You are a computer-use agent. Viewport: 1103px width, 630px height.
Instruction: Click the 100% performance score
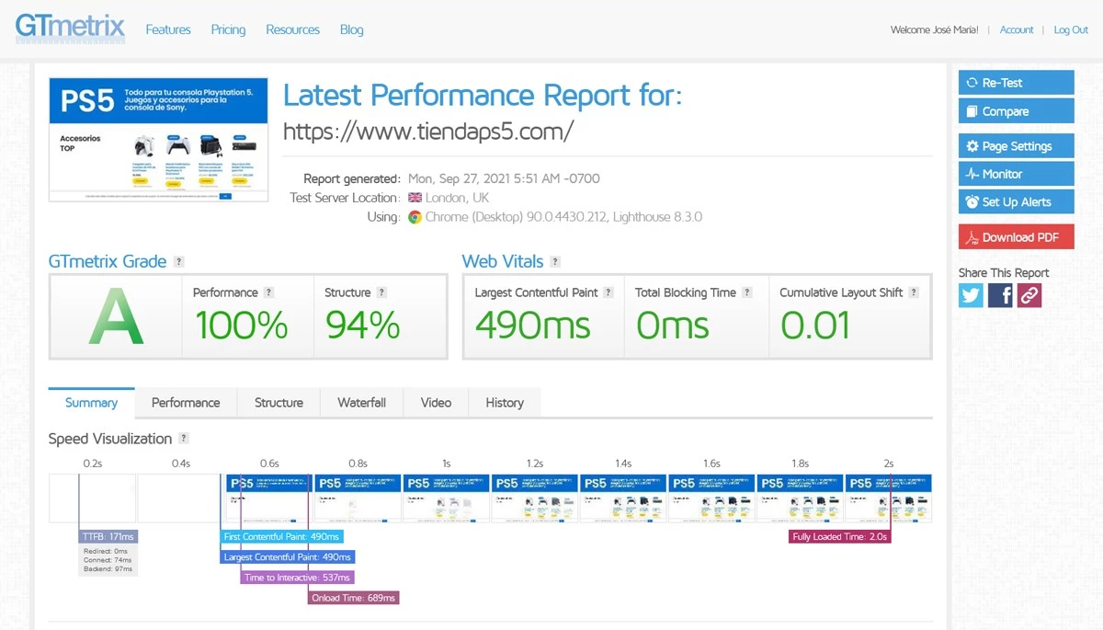click(x=241, y=326)
